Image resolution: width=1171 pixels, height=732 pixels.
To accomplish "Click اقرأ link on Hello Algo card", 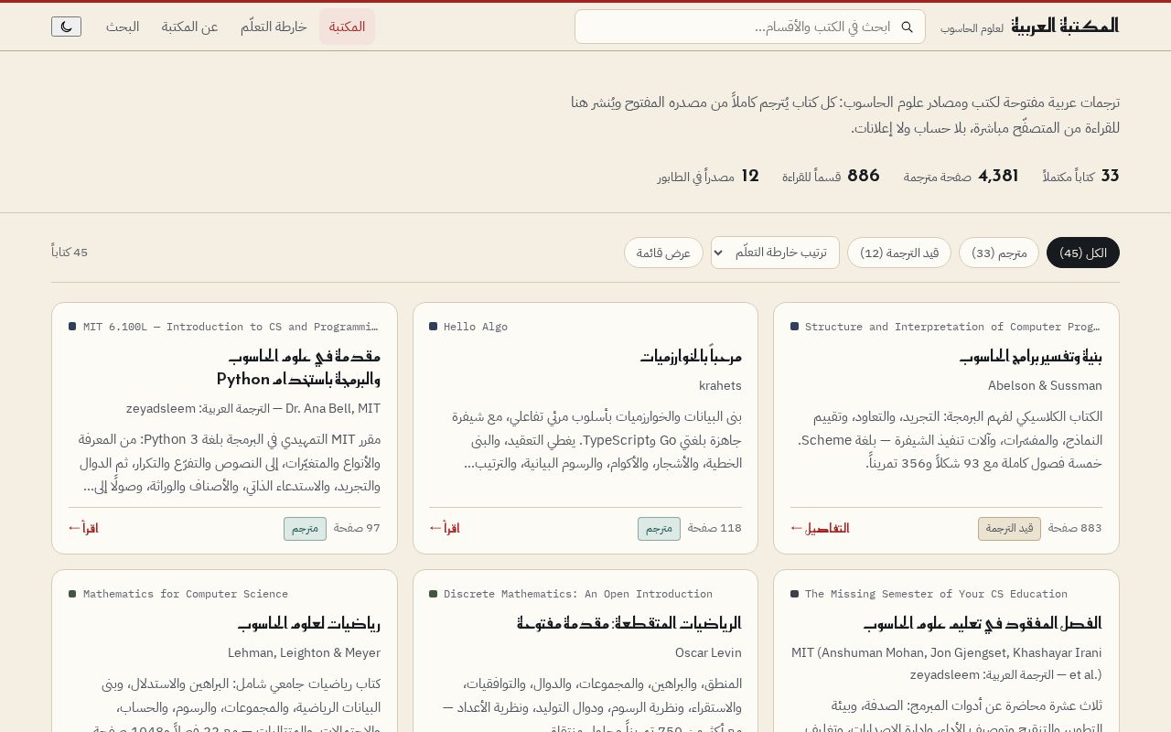I will pyautogui.click(x=444, y=528).
